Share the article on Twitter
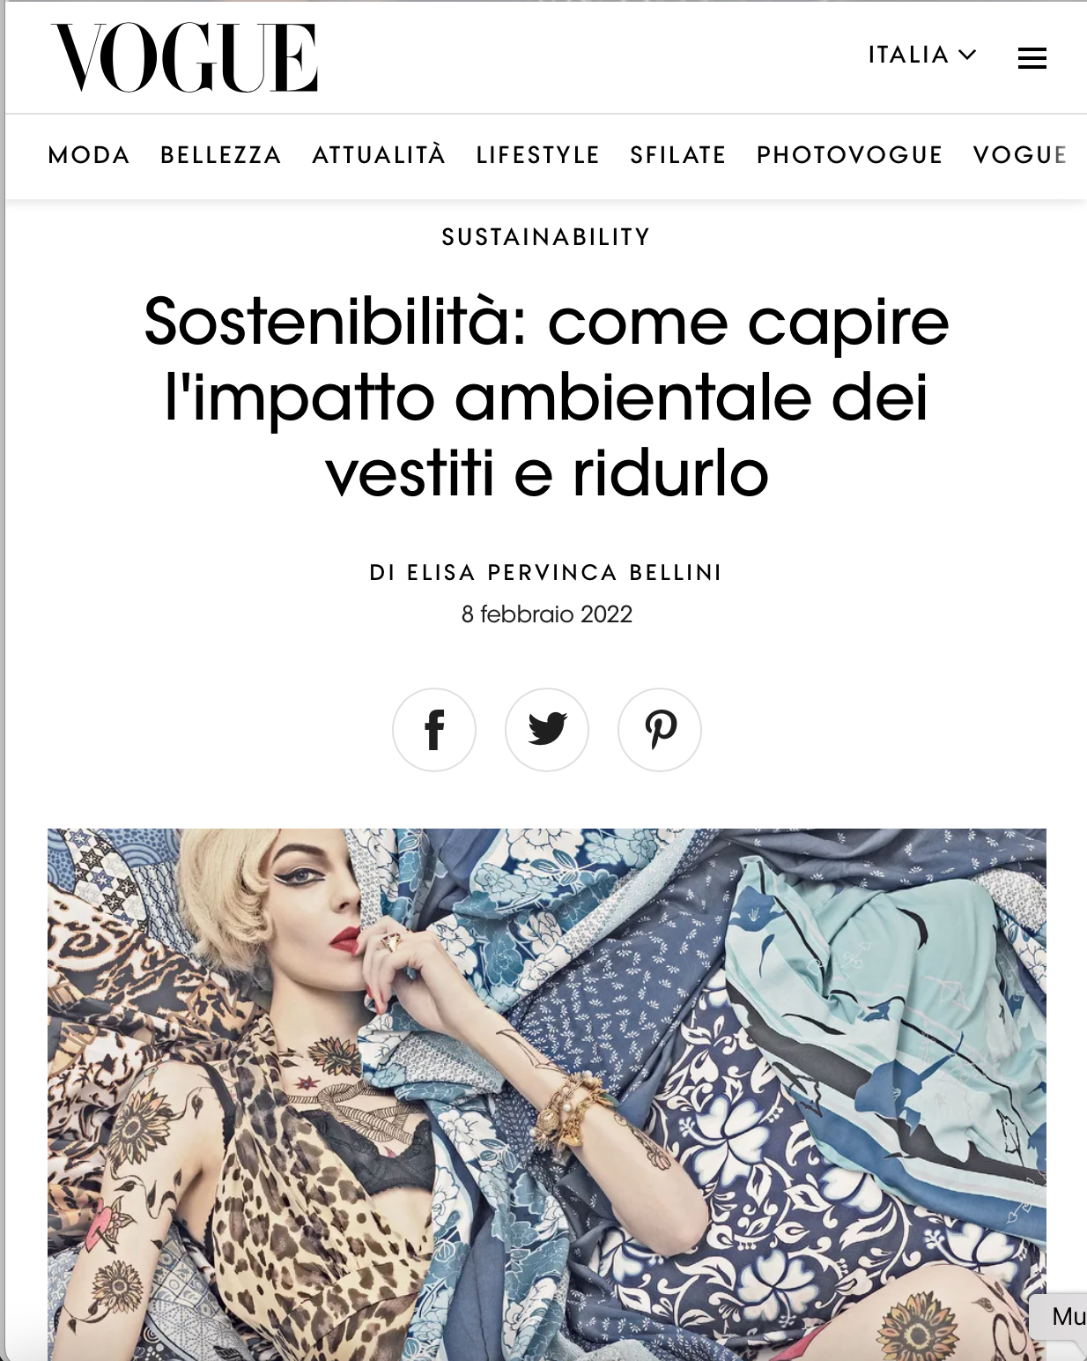 pyautogui.click(x=547, y=730)
